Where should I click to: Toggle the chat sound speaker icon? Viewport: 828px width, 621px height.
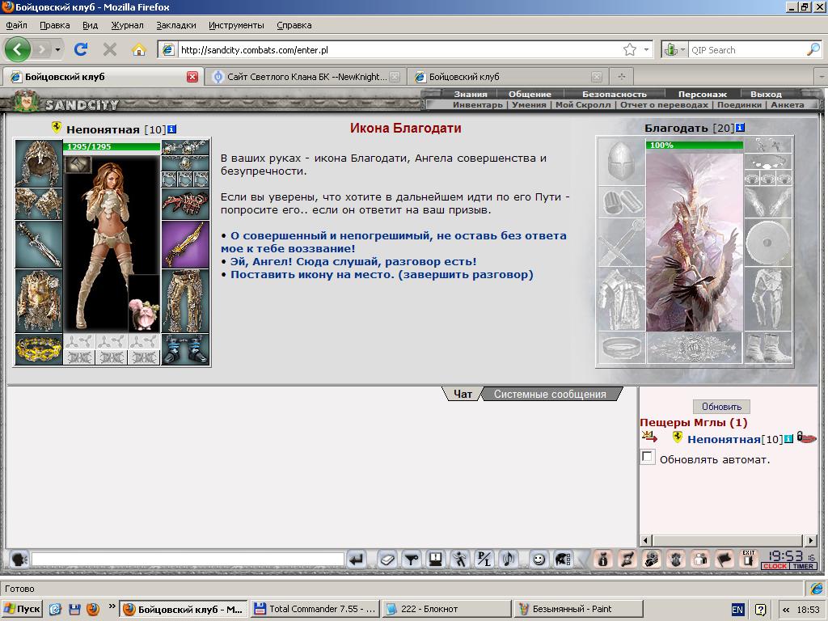(x=509, y=559)
